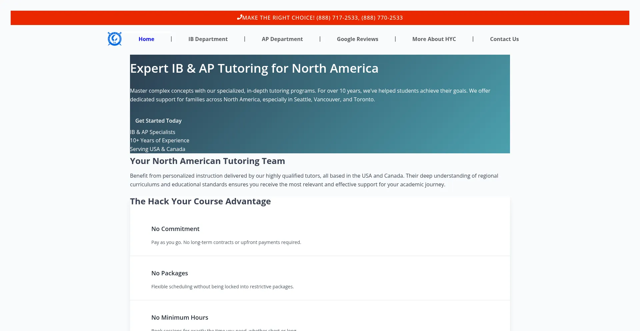Open the Home menu item
This screenshot has width=640, height=331.
pos(146,39)
